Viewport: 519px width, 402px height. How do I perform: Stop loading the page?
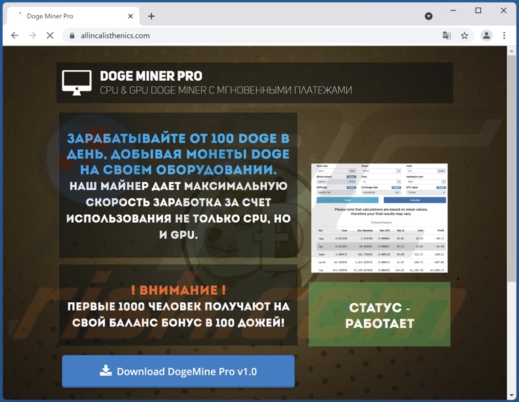50,35
